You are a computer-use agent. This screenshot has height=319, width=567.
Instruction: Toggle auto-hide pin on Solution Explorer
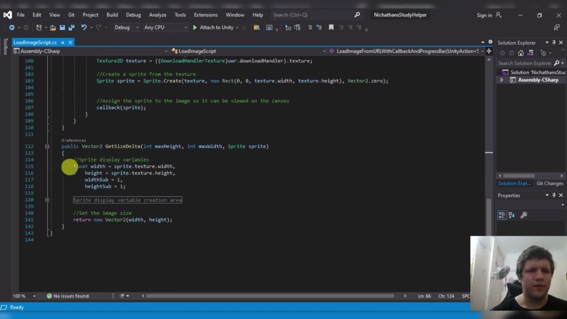tap(554, 43)
